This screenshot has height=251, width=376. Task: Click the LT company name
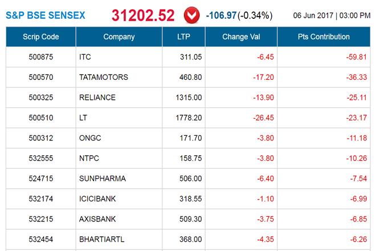coord(84,118)
